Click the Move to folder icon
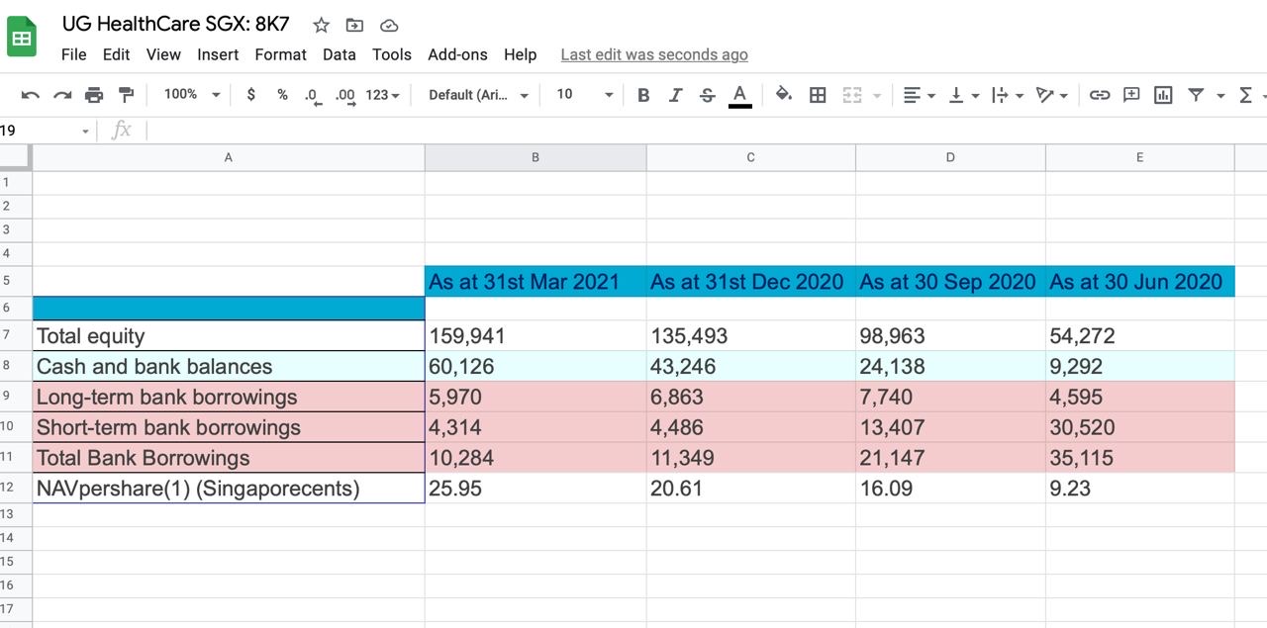The height and width of the screenshot is (628, 1267). pyautogui.click(x=354, y=25)
